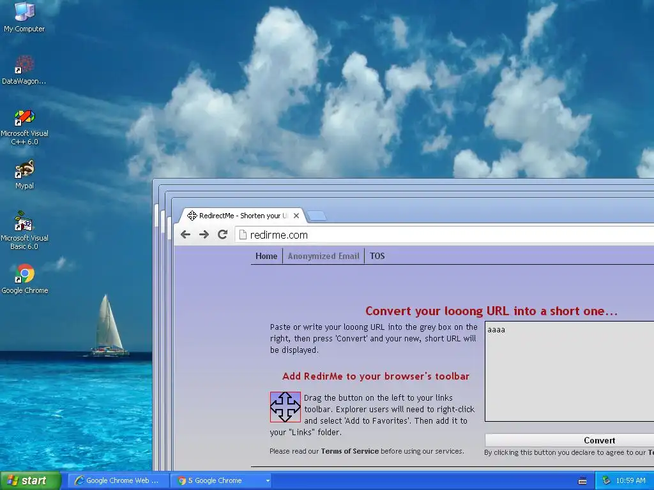
Task: Open the TOS menu link
Action: coord(377,256)
